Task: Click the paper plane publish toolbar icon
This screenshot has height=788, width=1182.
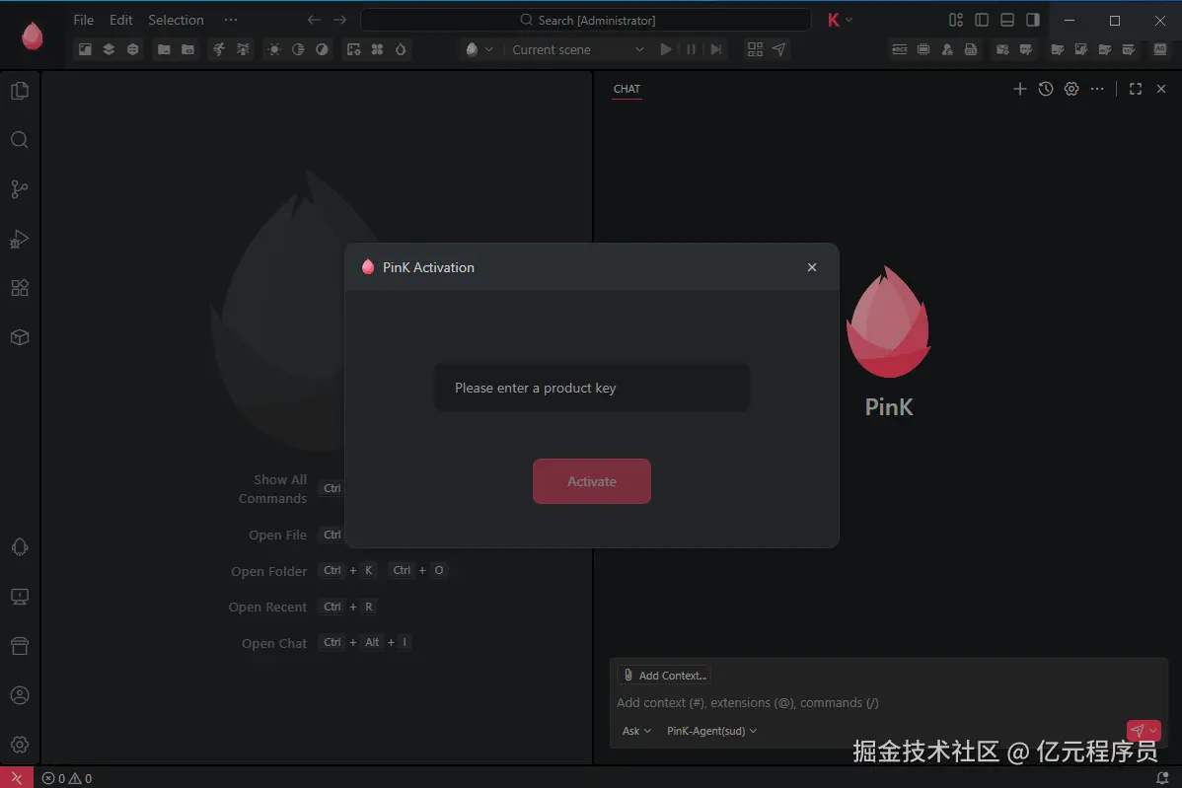Action: tap(779, 49)
